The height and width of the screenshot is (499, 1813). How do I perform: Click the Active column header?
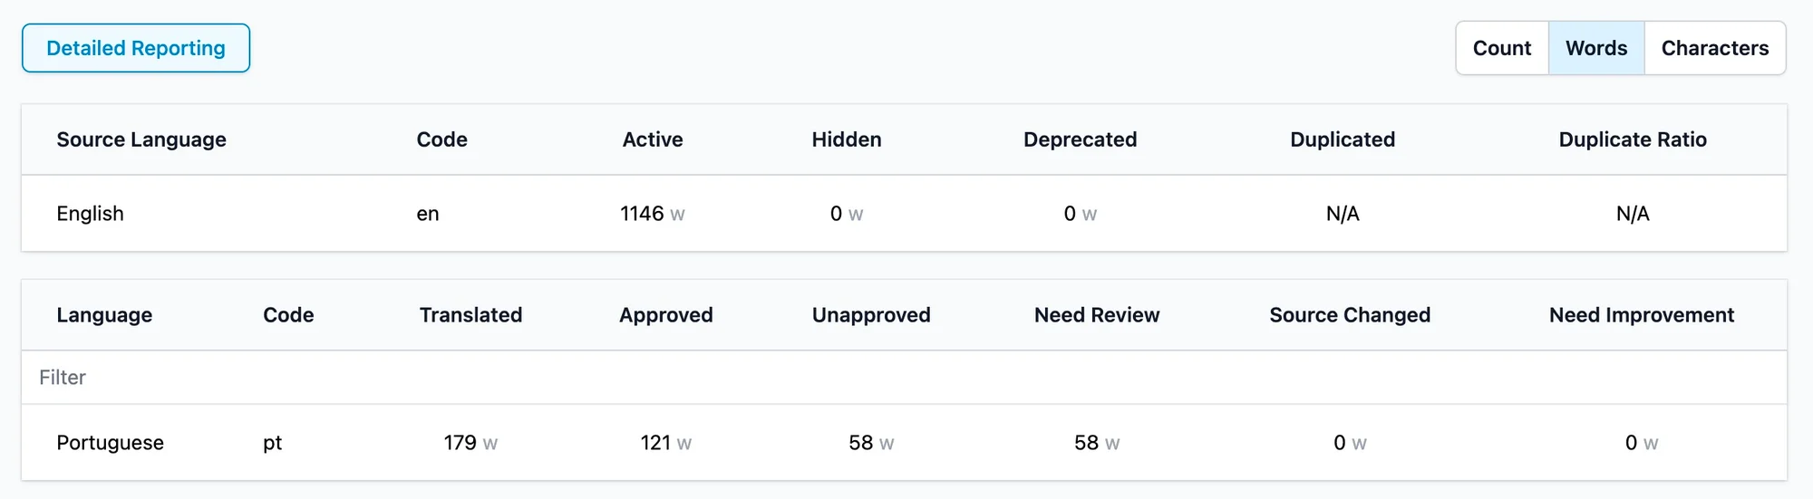pos(653,139)
